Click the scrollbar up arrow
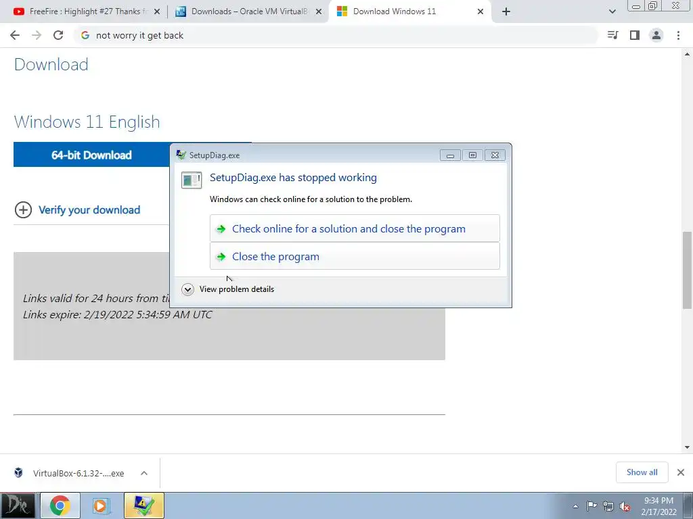693x519 pixels. 688,54
